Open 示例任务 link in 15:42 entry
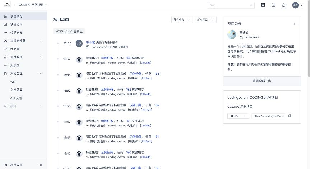The image size is (310, 169). [107, 153]
